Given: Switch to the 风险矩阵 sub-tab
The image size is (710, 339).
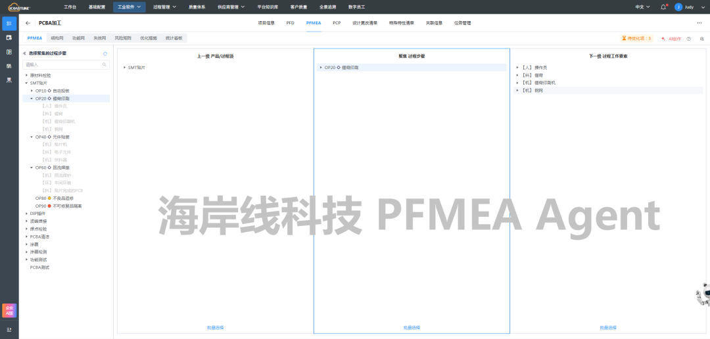Looking at the screenshot, I should pos(122,39).
